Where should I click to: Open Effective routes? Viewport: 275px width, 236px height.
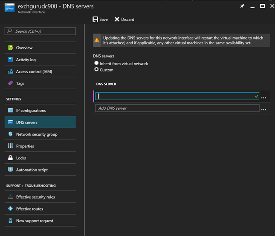tap(40, 209)
